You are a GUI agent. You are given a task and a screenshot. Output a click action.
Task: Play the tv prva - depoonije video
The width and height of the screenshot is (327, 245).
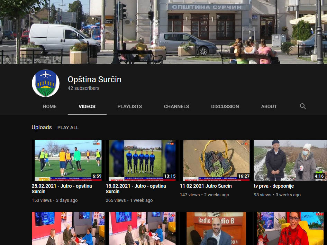pos(290,160)
